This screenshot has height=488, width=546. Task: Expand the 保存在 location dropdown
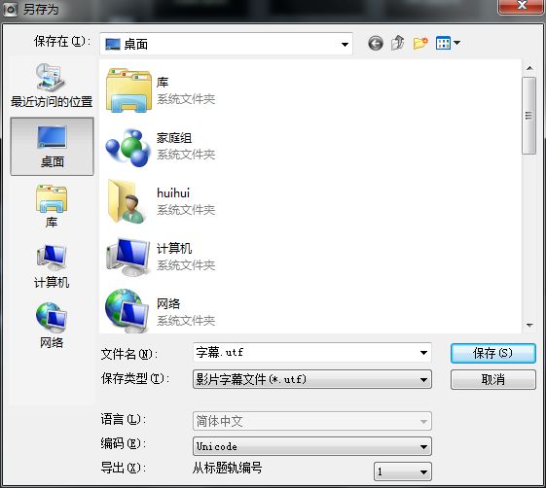click(345, 44)
